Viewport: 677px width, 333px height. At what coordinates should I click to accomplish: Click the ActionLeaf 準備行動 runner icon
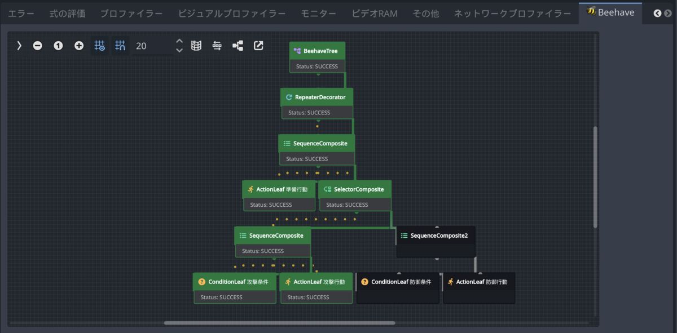tap(250, 189)
